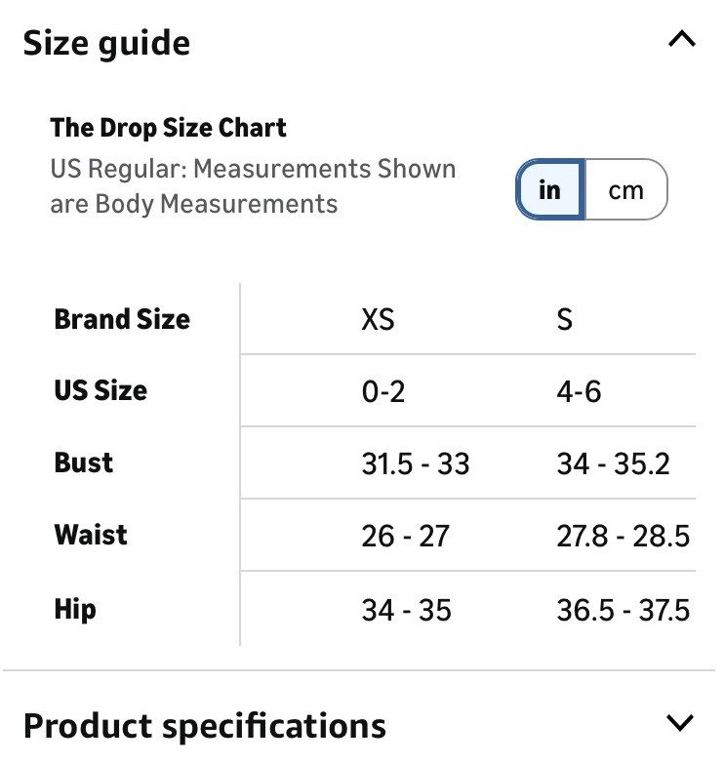Click The Drop Size Chart title
Image resolution: width=724 pixels, height=764 pixels.
point(168,128)
